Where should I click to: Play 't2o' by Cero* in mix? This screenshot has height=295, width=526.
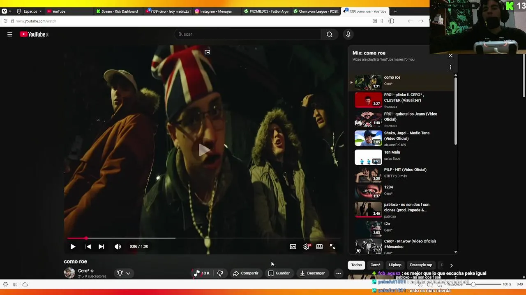pyautogui.click(x=401, y=229)
